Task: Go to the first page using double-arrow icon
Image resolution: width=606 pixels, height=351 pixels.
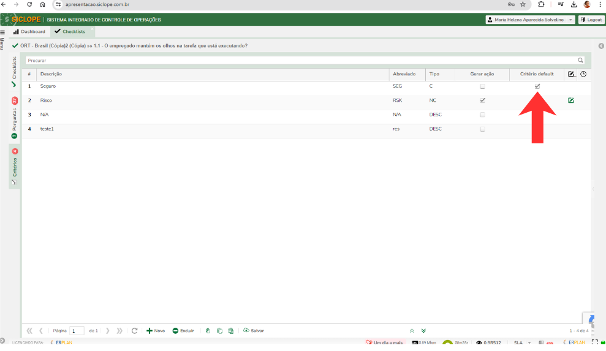Action: pos(29,331)
